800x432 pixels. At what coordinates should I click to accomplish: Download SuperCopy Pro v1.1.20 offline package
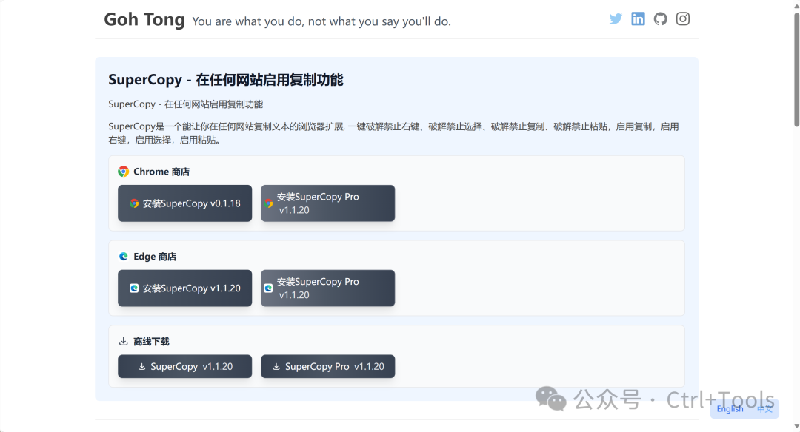(x=327, y=367)
